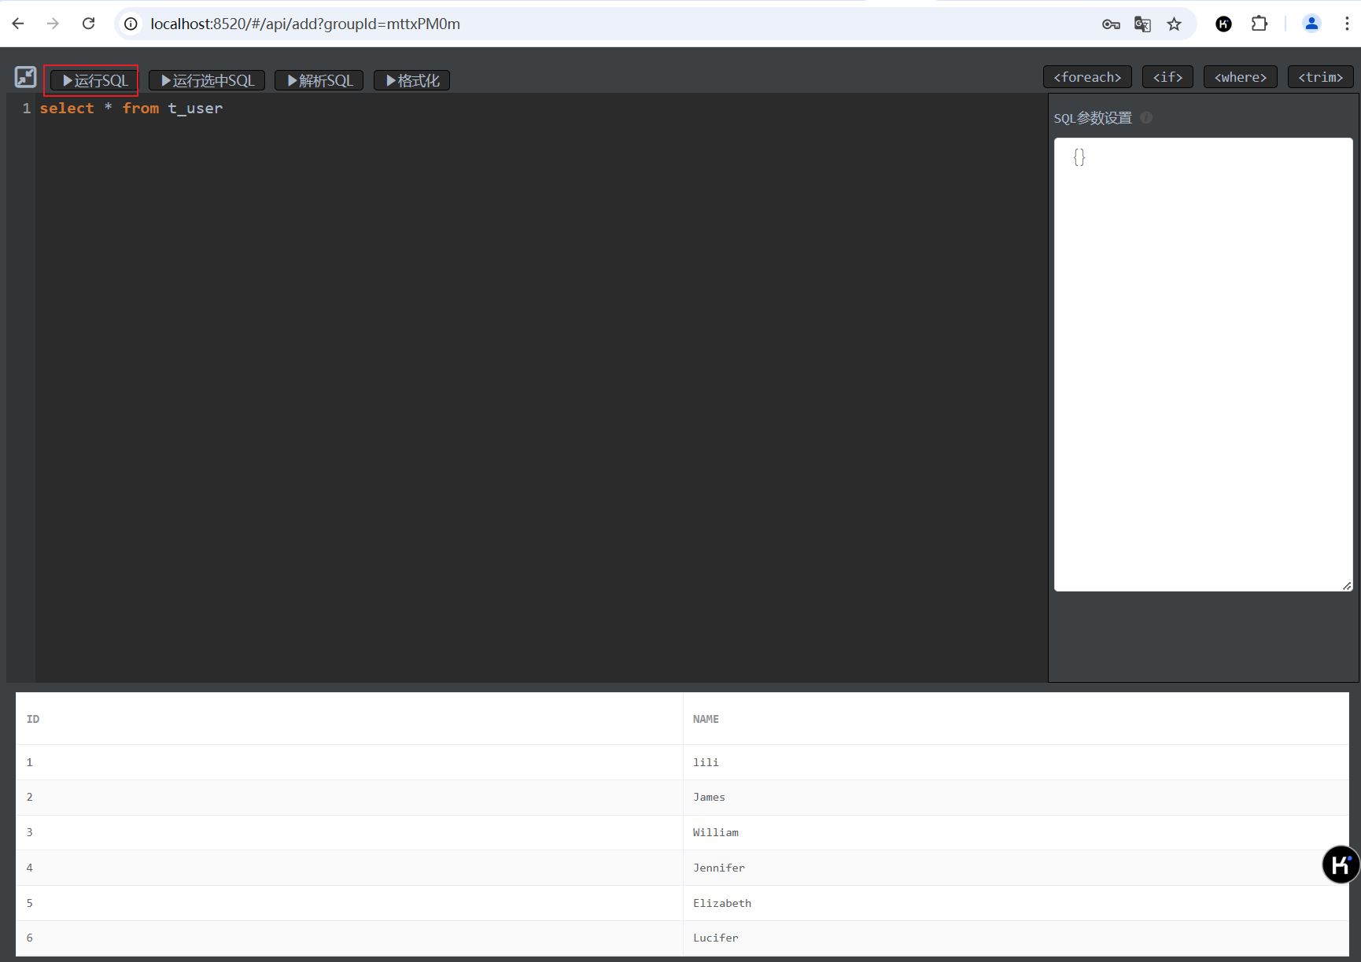Open SQL参数设置 info tooltip icon
1361x962 pixels.
pyautogui.click(x=1146, y=117)
